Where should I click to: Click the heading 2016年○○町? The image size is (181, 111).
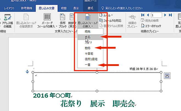click(52, 96)
